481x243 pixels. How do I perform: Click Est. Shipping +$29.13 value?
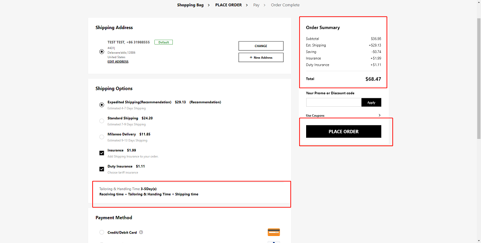pyautogui.click(x=375, y=45)
